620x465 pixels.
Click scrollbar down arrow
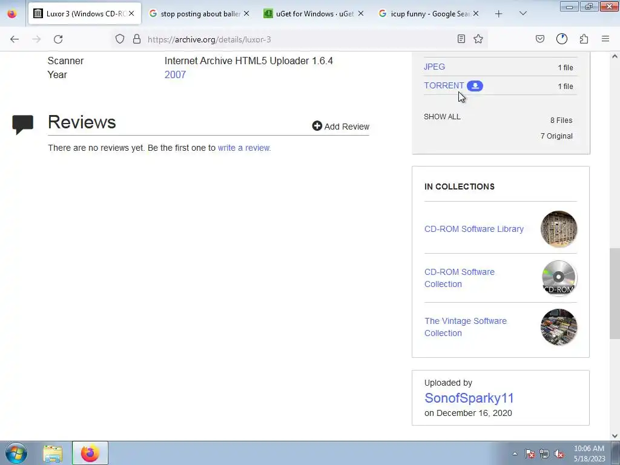coord(615,436)
